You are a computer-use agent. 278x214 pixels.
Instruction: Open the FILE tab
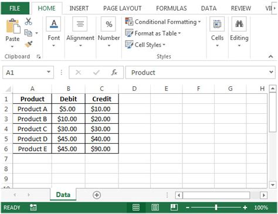point(15,8)
